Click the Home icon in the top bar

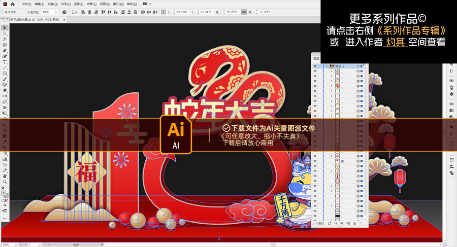12,4
